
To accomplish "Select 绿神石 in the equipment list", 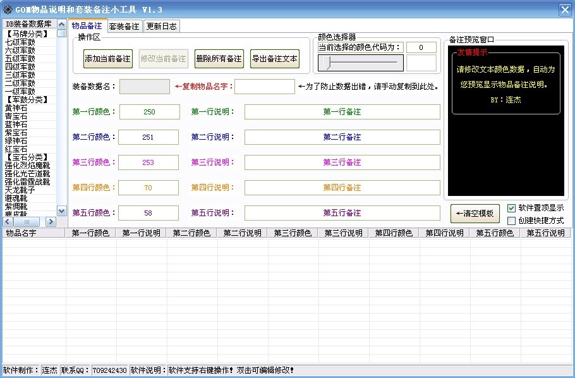I will [16, 141].
